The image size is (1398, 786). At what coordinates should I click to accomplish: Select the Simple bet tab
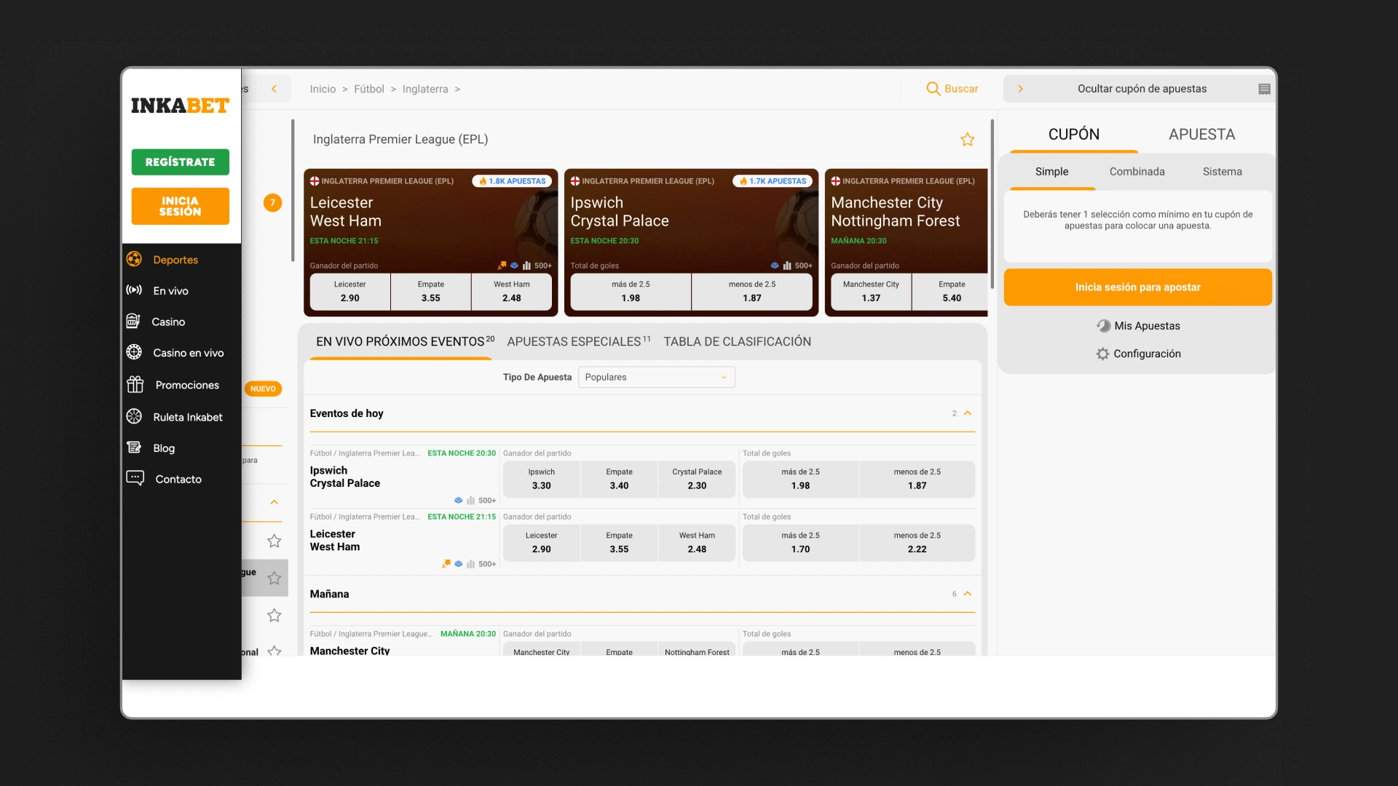click(x=1051, y=172)
